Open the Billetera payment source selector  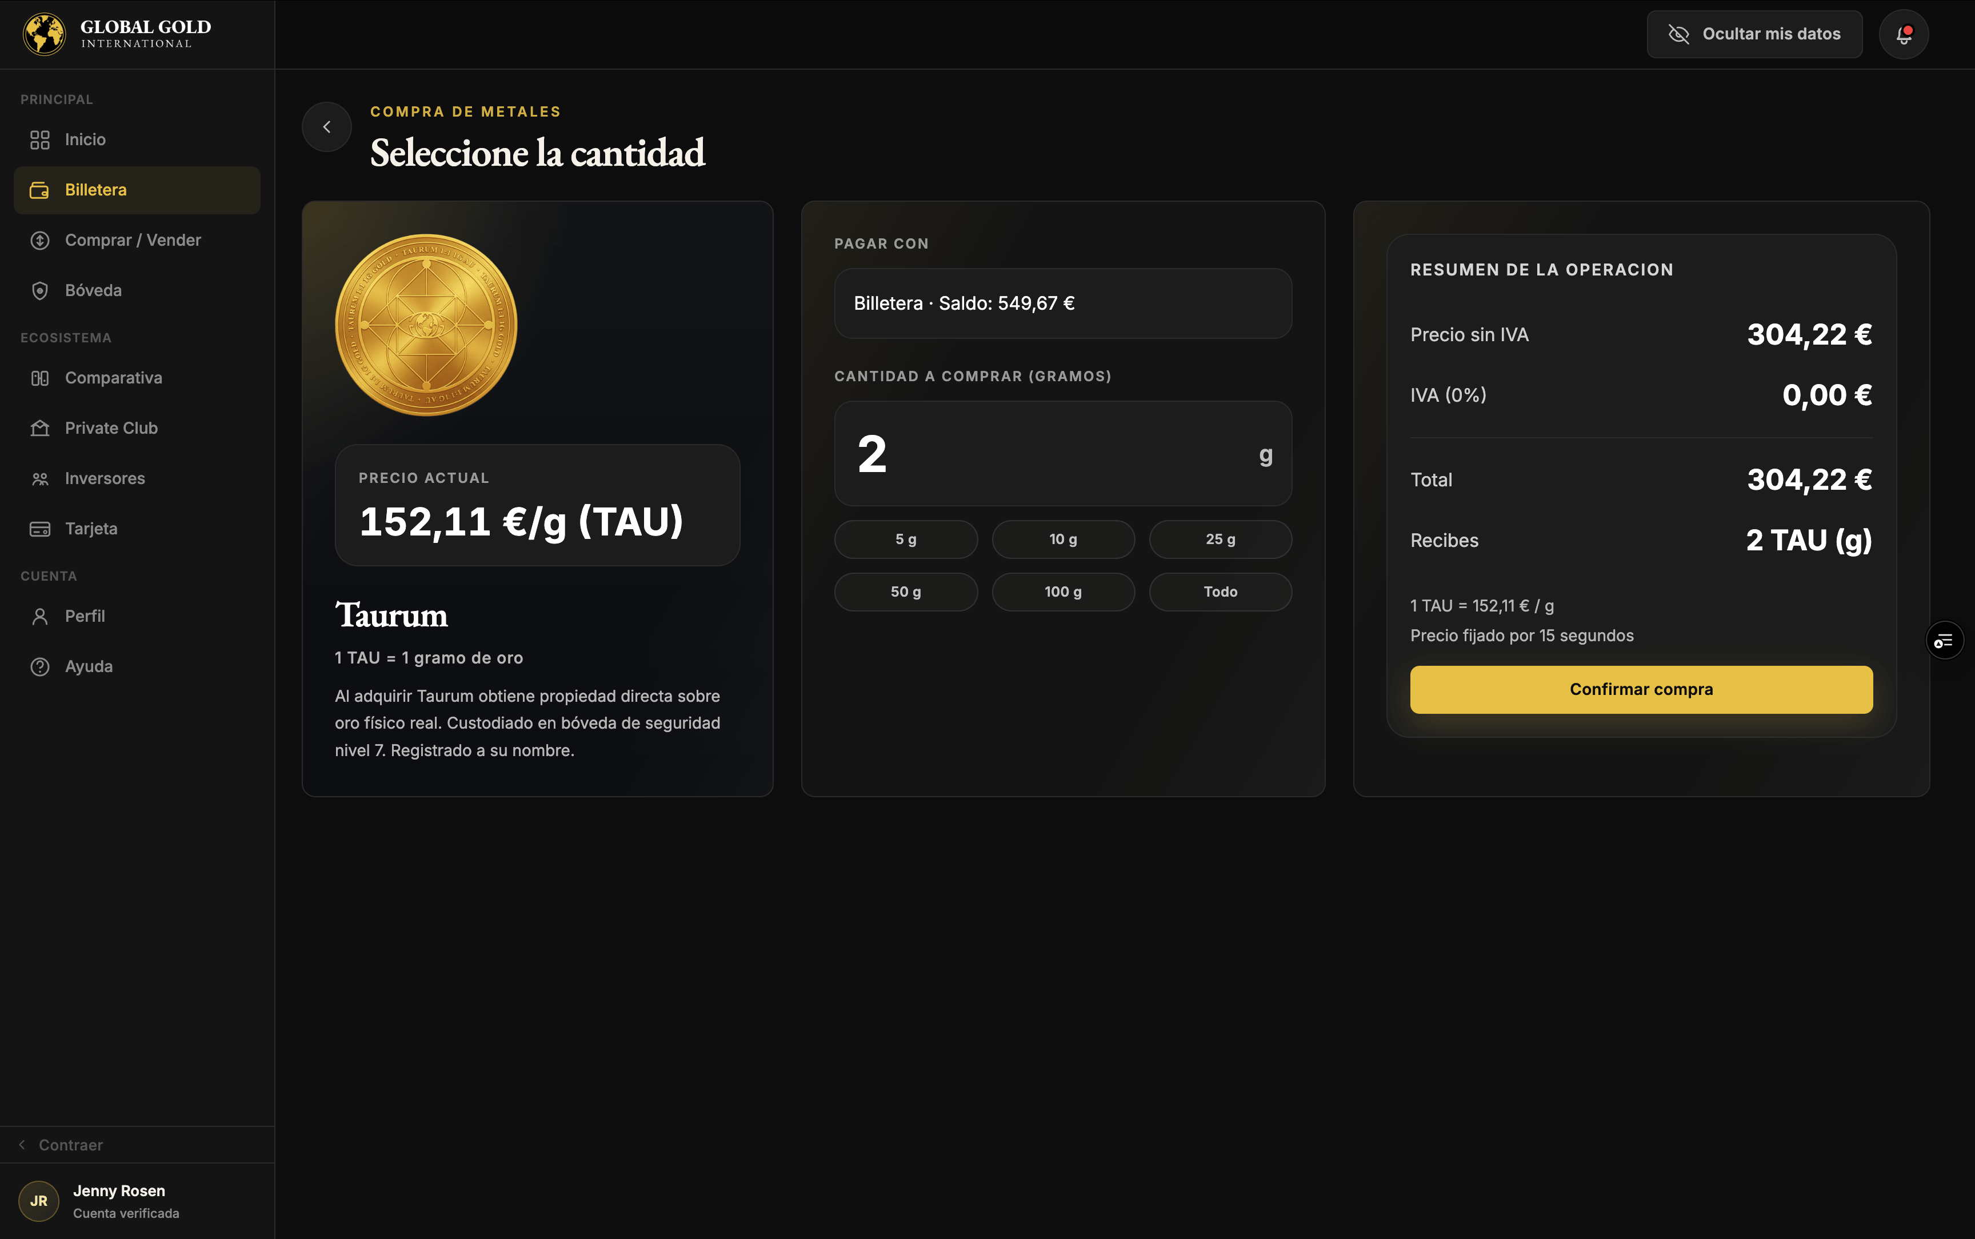tap(1062, 303)
